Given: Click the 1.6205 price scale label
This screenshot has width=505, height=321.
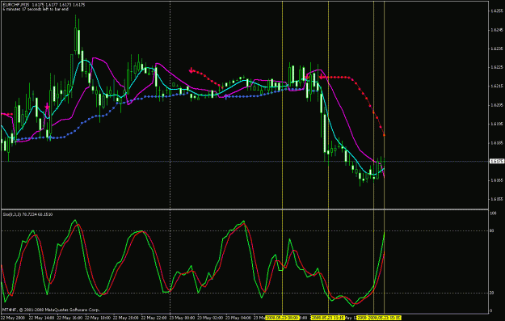Looking at the screenshot, I should 497,105.
